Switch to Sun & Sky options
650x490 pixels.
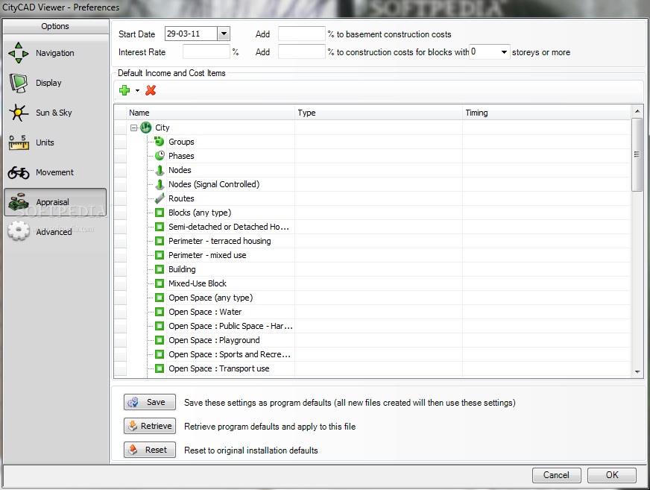click(55, 113)
